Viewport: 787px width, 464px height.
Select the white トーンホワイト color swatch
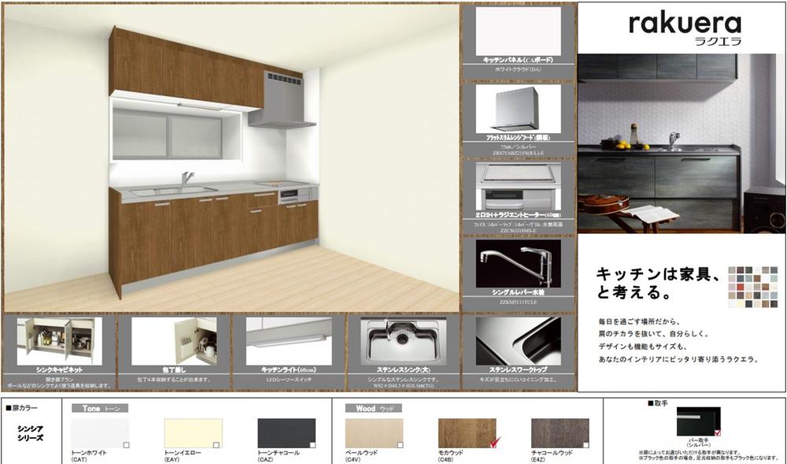pyautogui.click(x=100, y=433)
